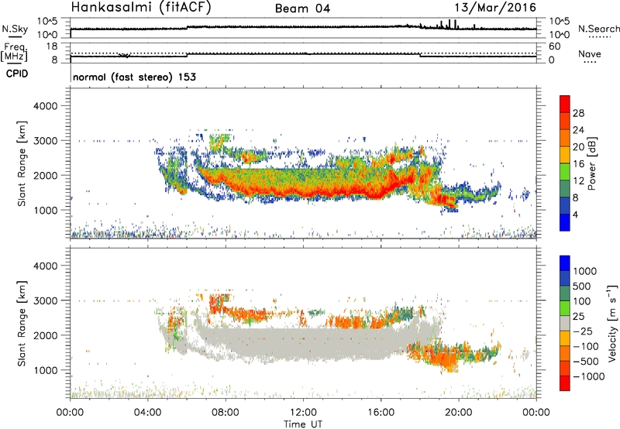Click the -500 label on the velocity colorbar
Image resolution: width=620 pixels, height=429 pixels.
click(586, 362)
